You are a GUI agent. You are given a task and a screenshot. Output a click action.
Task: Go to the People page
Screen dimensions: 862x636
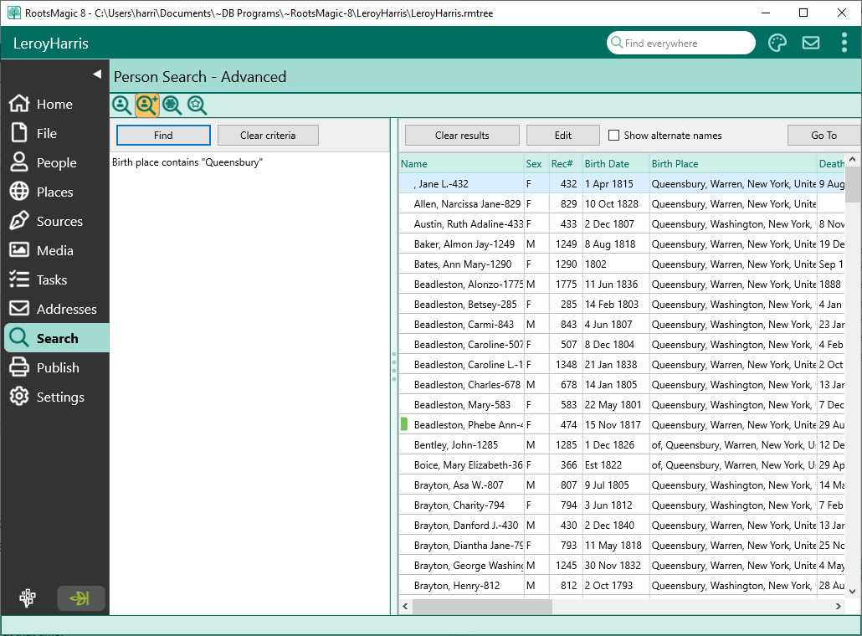[x=55, y=163]
